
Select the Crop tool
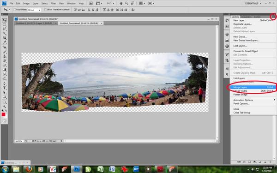point(5,38)
